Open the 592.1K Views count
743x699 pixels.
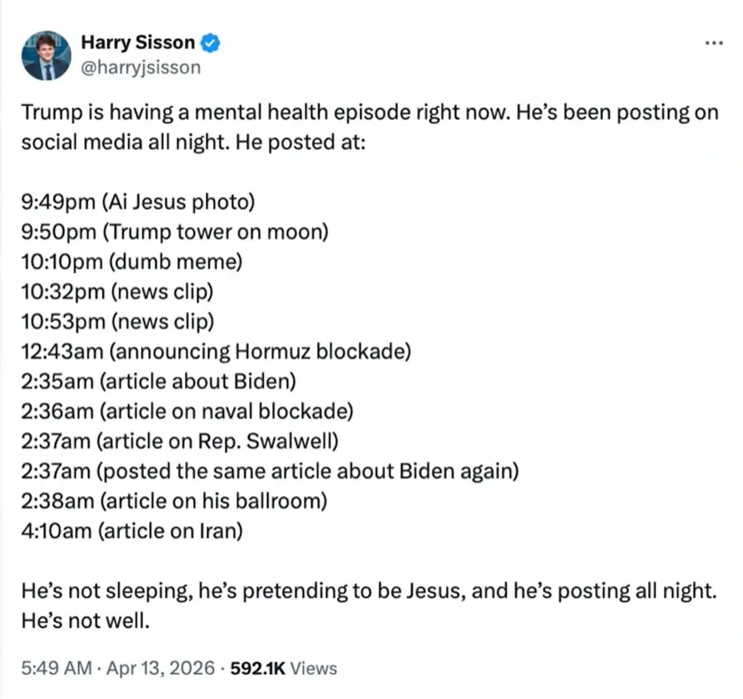point(284,668)
